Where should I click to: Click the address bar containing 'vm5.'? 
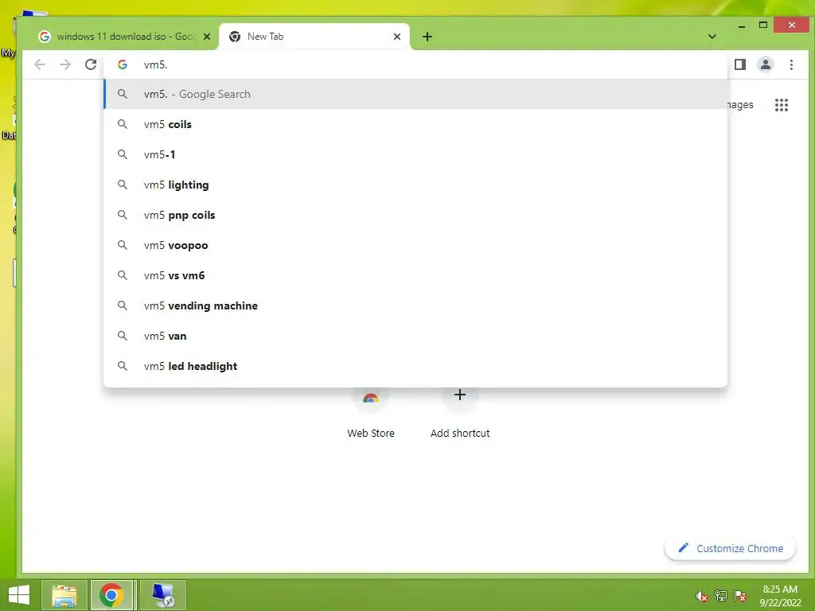[x=415, y=64]
